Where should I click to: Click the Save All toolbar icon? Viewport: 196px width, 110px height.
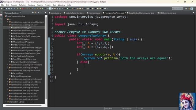pos(9,9)
